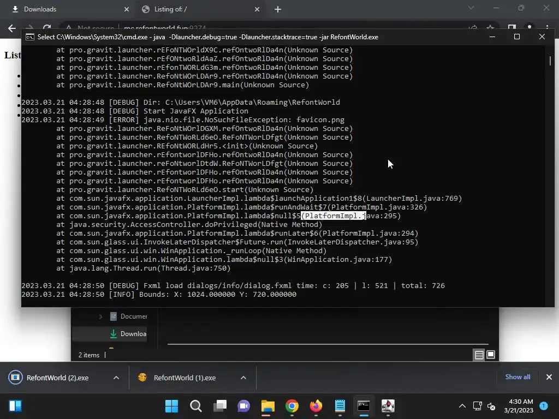Click the 'Start JavaFX Application' debug line
The height and width of the screenshot is (419, 559).
click(135, 111)
